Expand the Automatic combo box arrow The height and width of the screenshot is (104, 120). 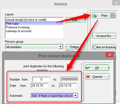pos(76,96)
